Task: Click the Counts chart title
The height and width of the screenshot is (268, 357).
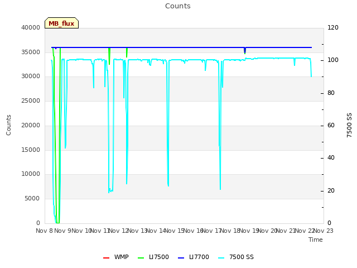Action: [178, 6]
